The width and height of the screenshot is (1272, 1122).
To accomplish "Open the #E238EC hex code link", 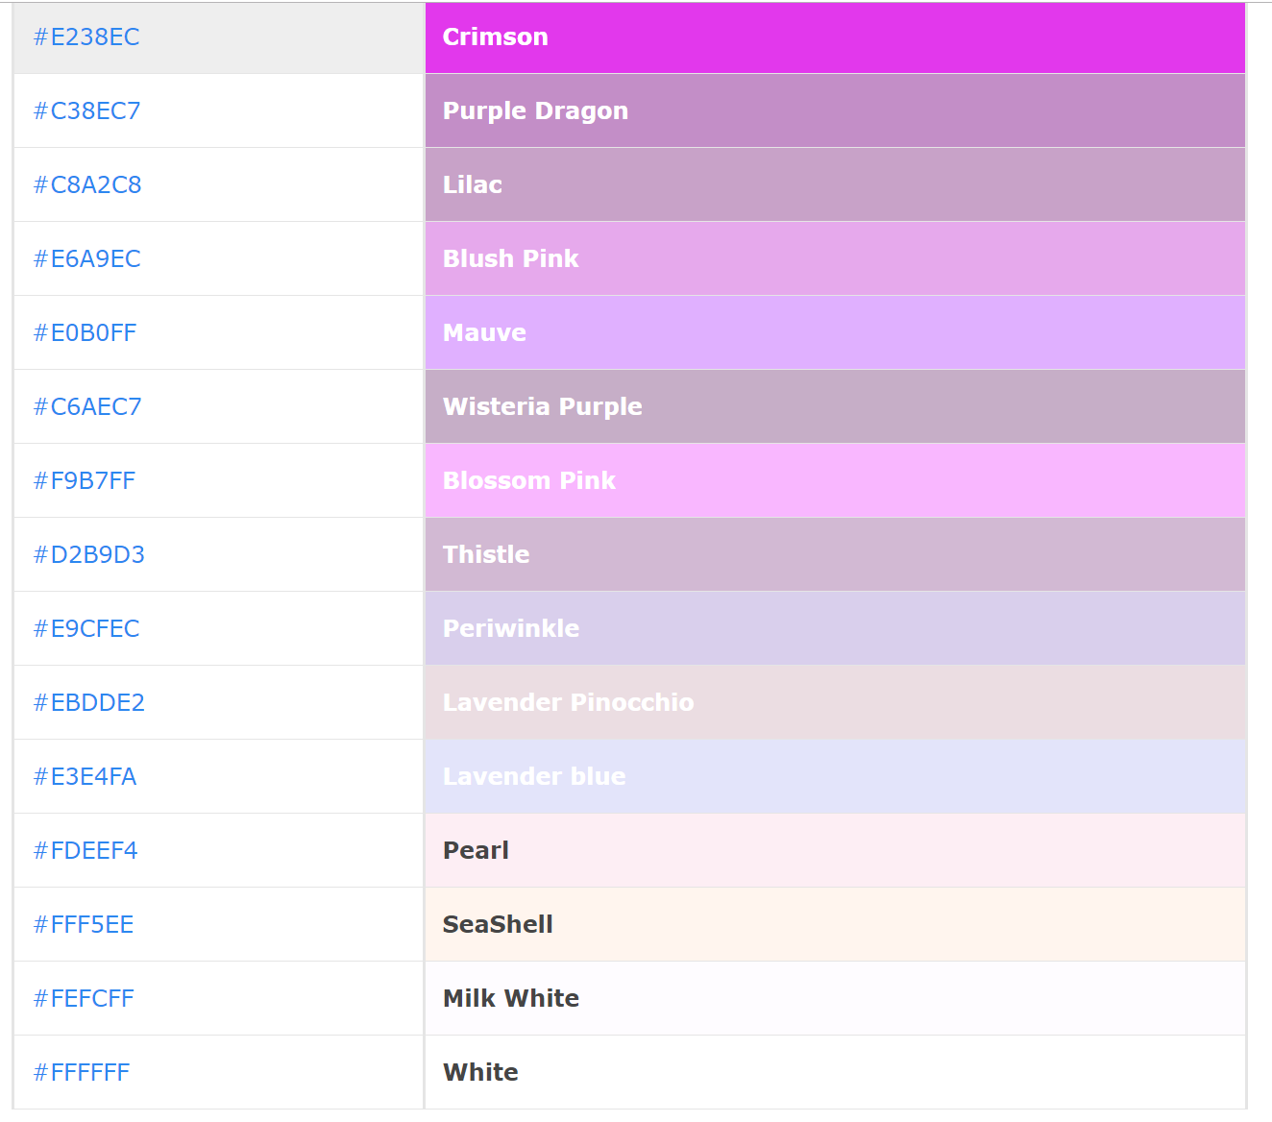I will (86, 37).
